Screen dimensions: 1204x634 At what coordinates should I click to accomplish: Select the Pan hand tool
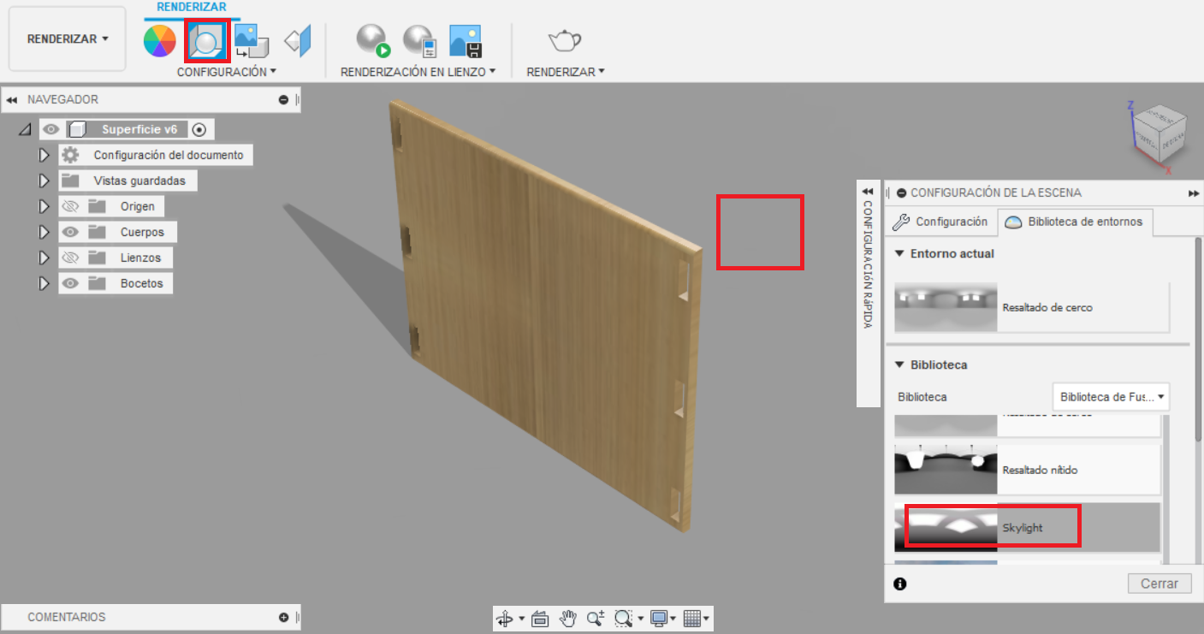(568, 618)
